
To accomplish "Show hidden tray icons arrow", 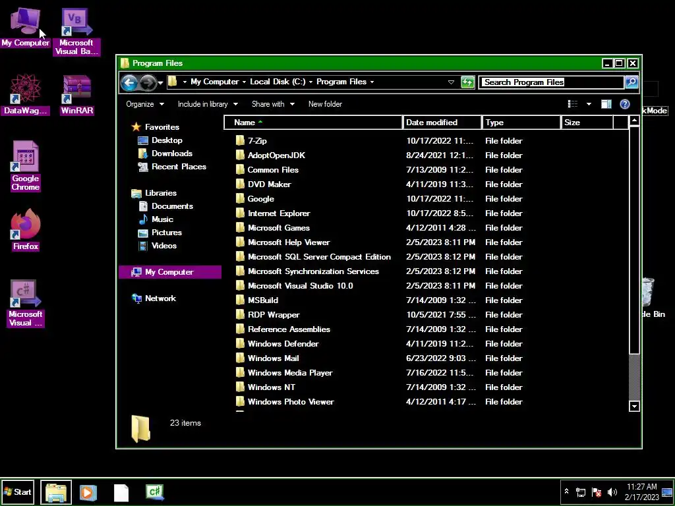I will point(566,492).
